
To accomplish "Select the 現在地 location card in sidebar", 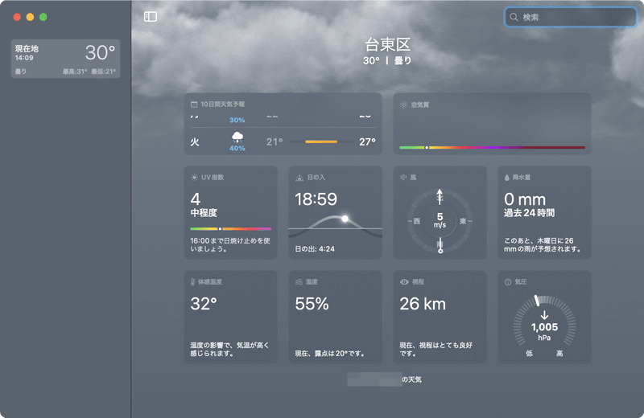I will [x=66, y=59].
